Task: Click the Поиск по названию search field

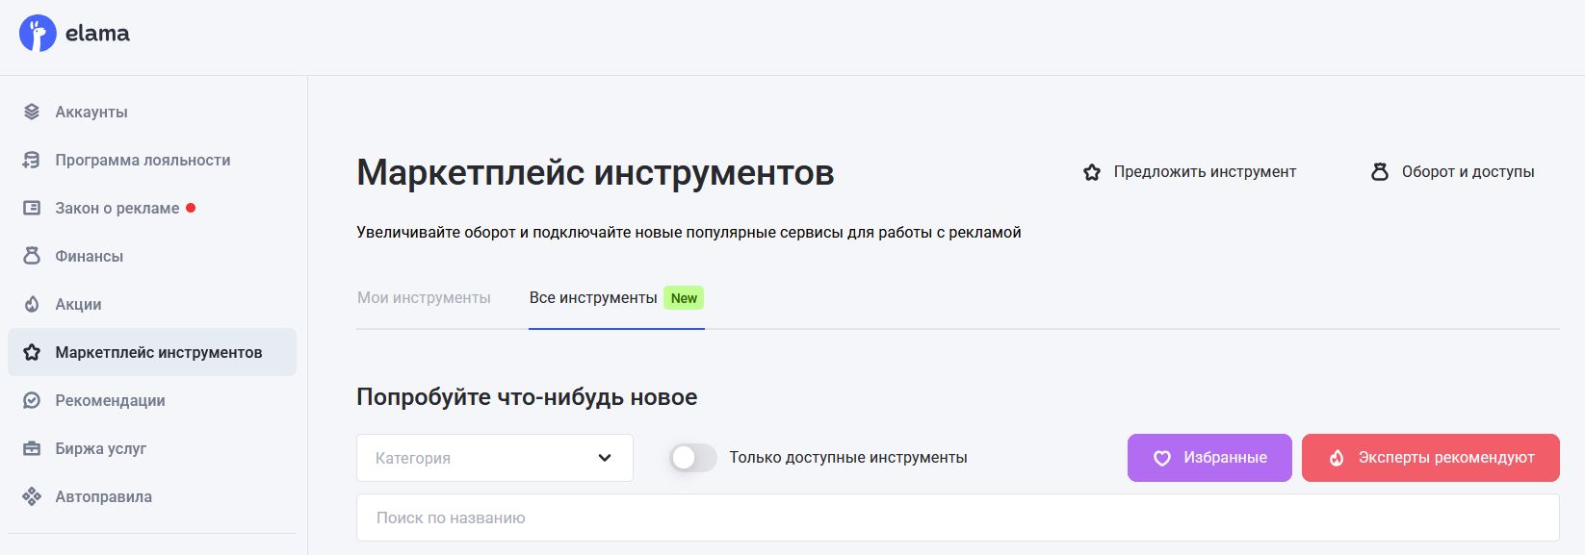Action: point(958,517)
